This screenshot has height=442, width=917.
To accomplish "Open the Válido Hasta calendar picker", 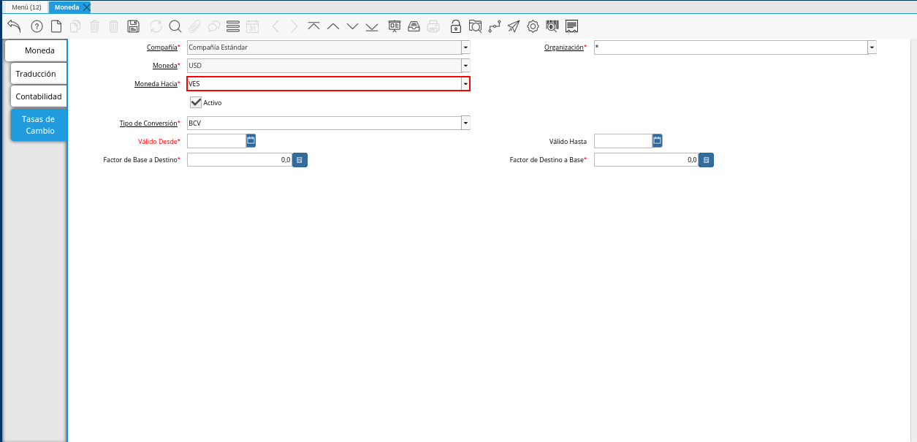I will tap(657, 141).
